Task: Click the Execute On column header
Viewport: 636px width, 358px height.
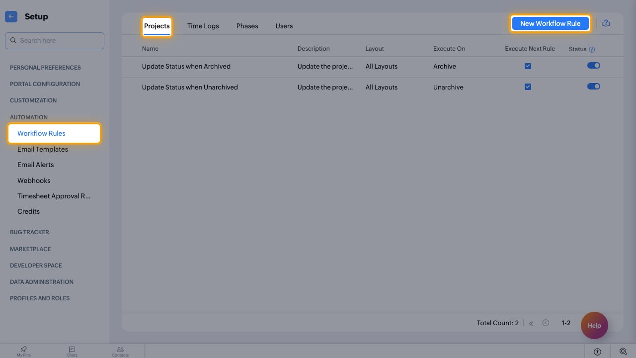Action: (449, 49)
